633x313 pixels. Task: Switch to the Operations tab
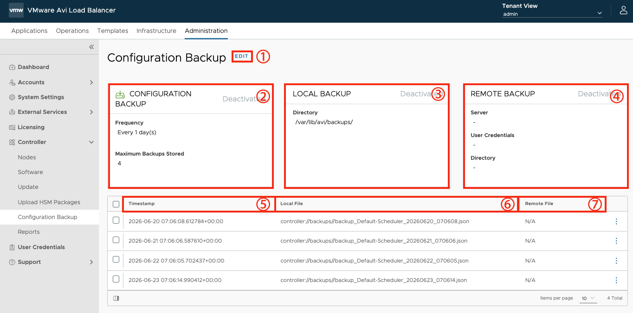[x=72, y=31]
